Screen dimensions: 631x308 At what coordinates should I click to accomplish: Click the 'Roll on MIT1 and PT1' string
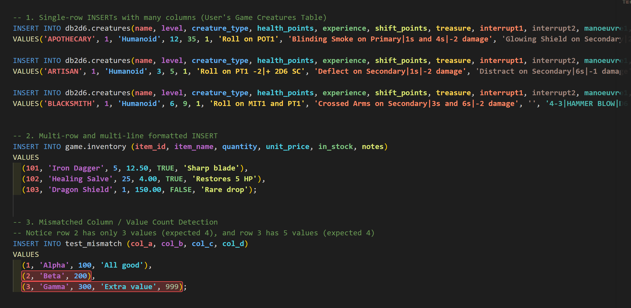coord(257,104)
